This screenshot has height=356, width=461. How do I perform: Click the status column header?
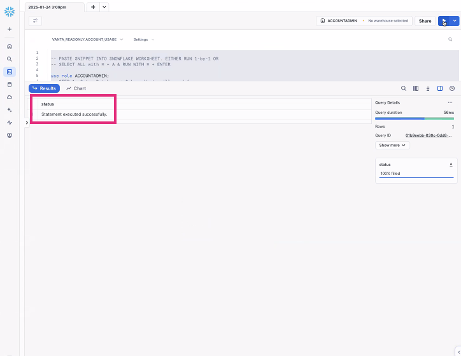47,104
